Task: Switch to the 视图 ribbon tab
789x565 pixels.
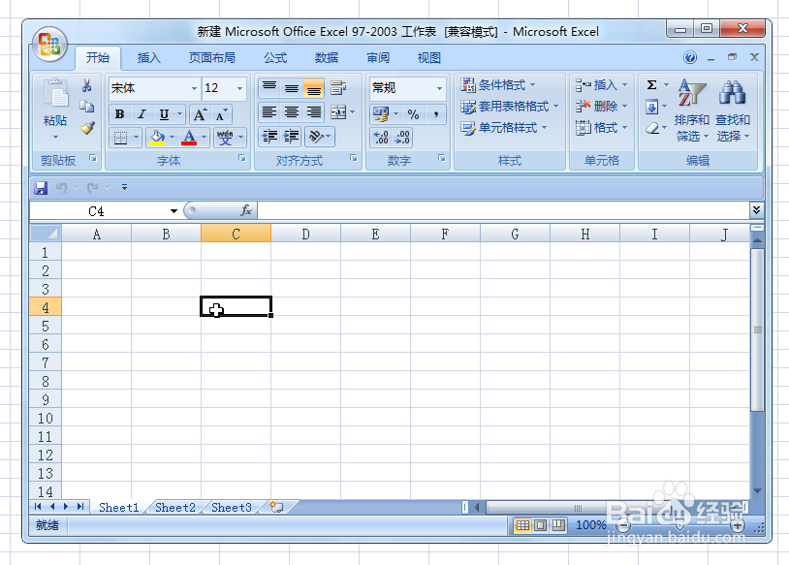Action: (429, 58)
